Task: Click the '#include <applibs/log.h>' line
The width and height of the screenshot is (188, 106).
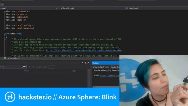Action: pos(20,25)
